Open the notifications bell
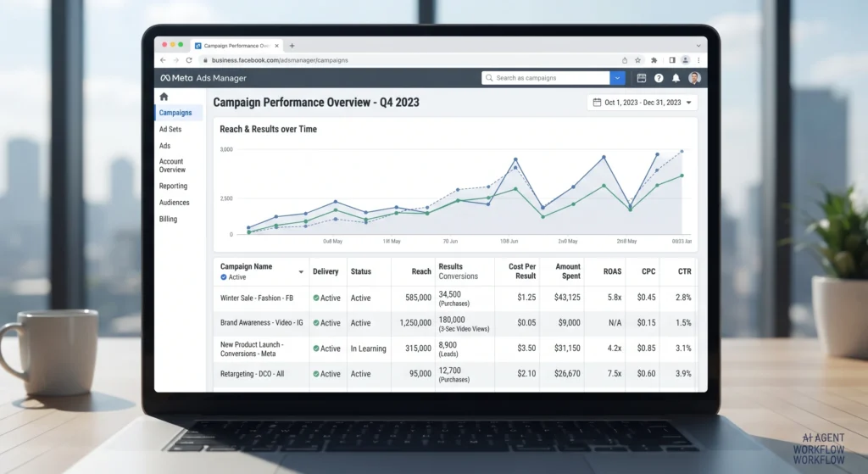 676,78
